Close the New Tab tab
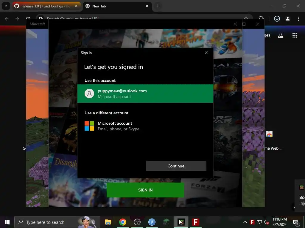This screenshot has height=228, width=305. [147, 6]
